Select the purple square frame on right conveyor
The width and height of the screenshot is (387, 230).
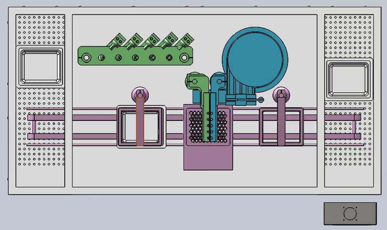coord(281,127)
